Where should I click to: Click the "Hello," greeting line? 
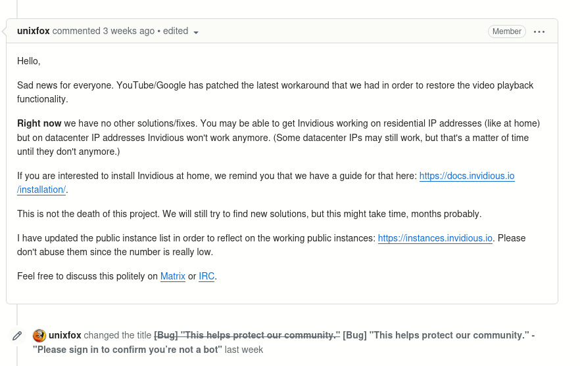click(29, 61)
